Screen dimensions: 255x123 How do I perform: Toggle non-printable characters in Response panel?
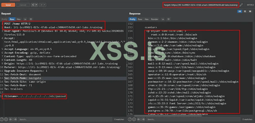[163, 19]
